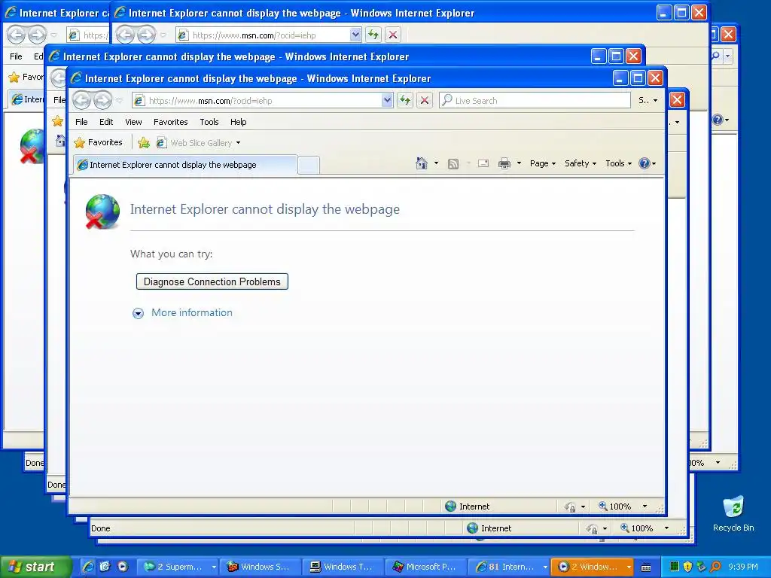Click forward arrow in the far-left background window
Screen dimensions: 771x578
[x=36, y=35]
